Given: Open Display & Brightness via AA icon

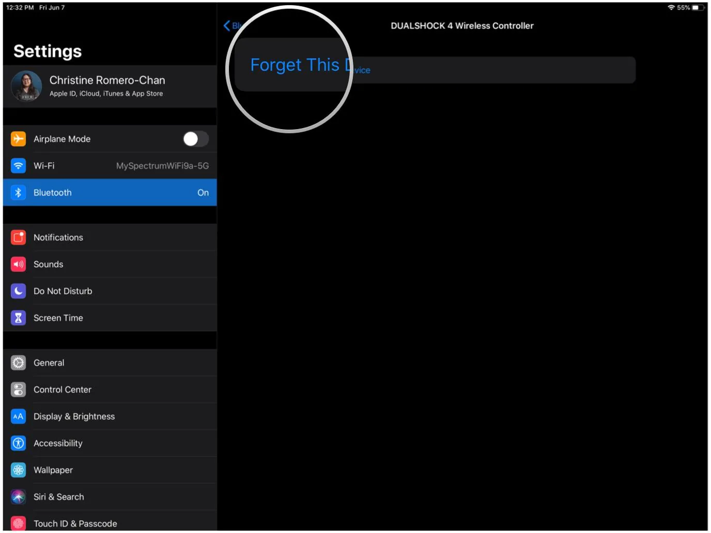Looking at the screenshot, I should point(18,417).
